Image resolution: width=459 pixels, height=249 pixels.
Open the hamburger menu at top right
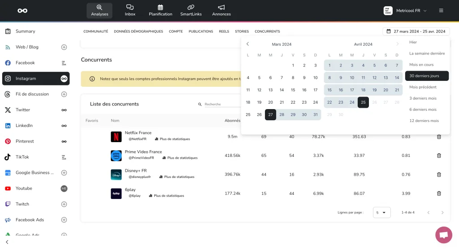click(441, 10)
